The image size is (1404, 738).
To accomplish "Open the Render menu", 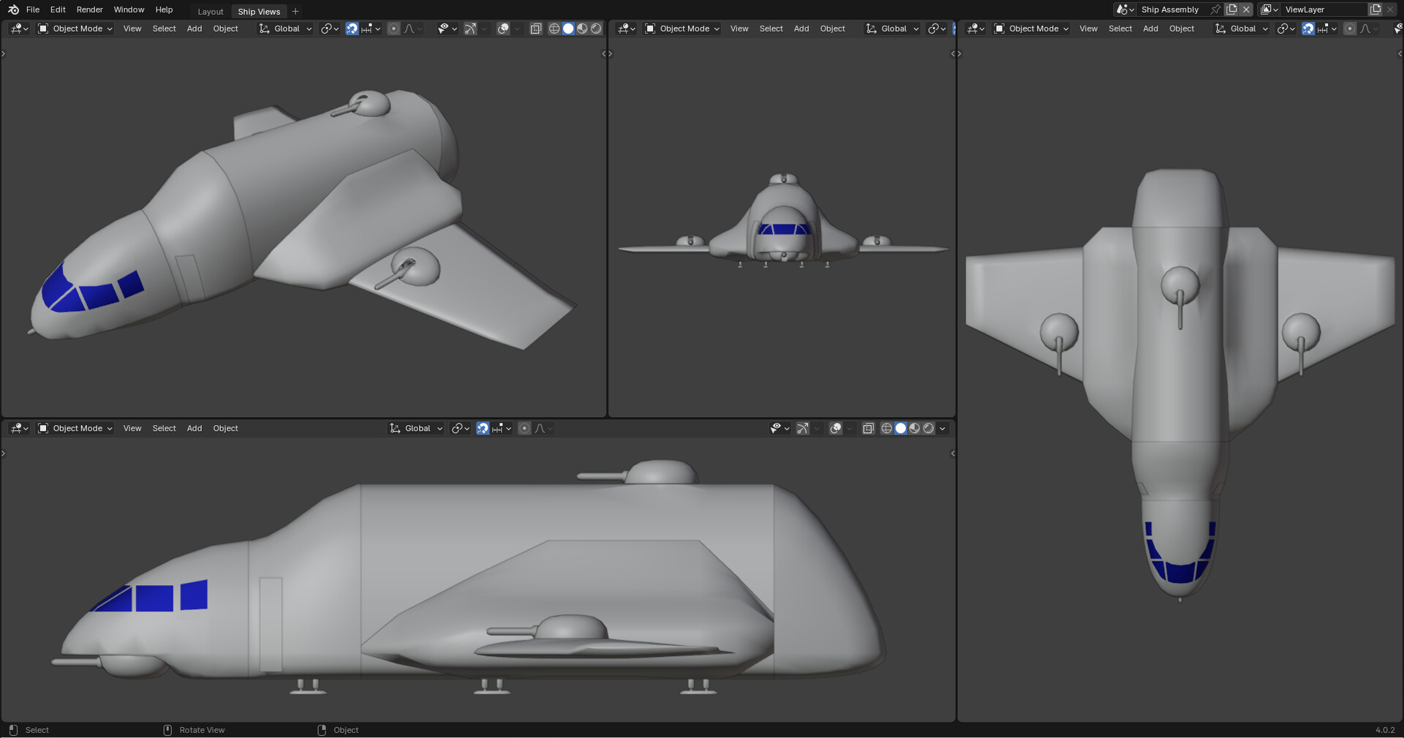I will tap(89, 10).
